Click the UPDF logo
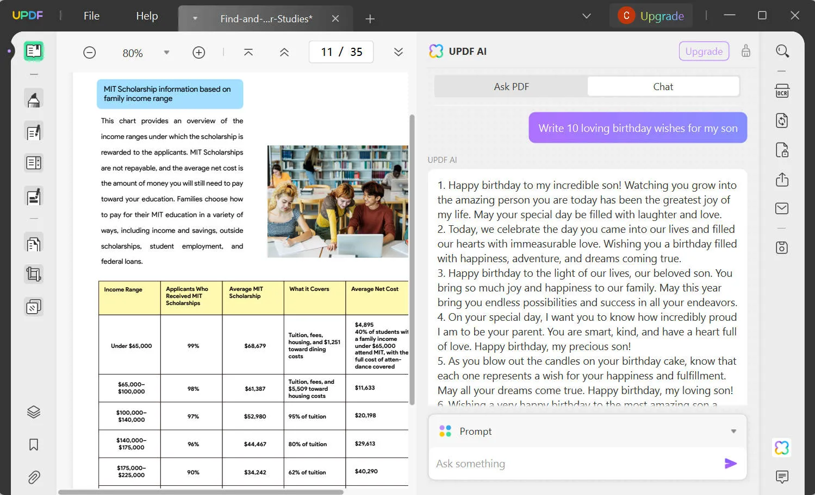815x495 pixels. click(27, 15)
